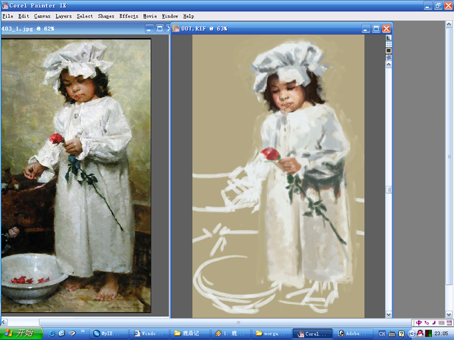Click the Corel Painter IX title bar icon
This screenshot has height=340, width=454.
[5, 5]
